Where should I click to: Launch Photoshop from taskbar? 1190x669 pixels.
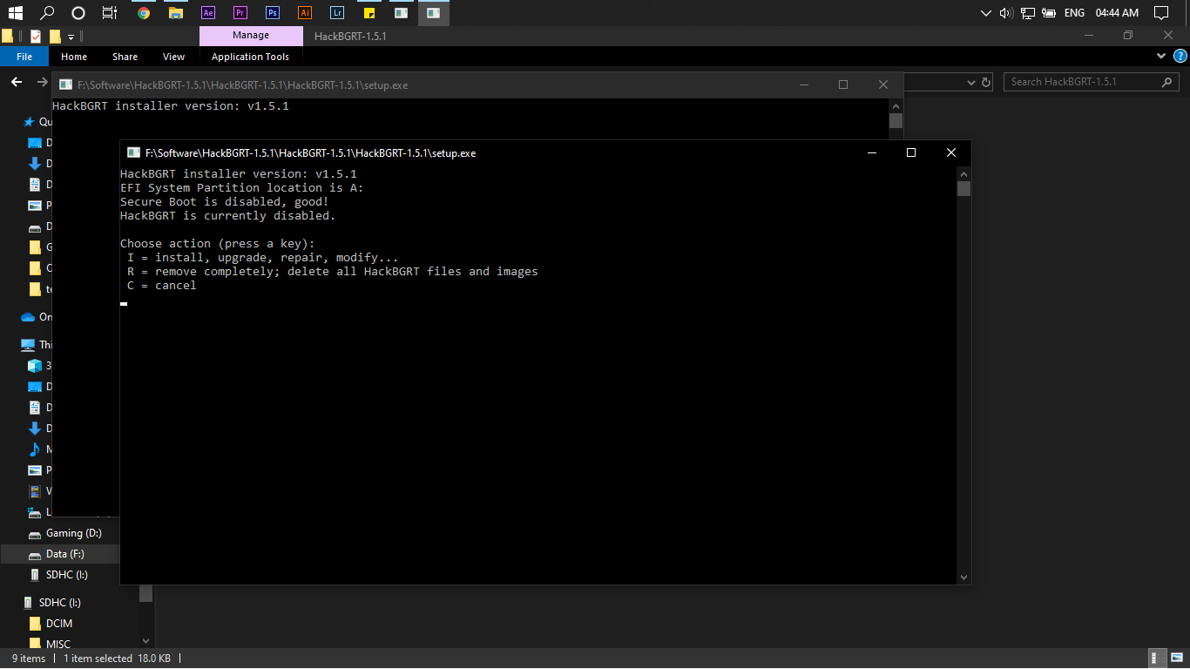[x=273, y=13]
